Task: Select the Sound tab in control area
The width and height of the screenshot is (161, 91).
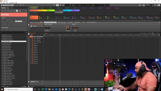Action: tap(41, 22)
